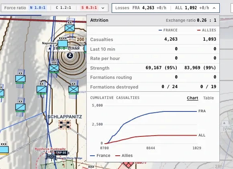Click the Allies legend entry under chart
The height and width of the screenshot is (169, 233).
click(x=124, y=156)
